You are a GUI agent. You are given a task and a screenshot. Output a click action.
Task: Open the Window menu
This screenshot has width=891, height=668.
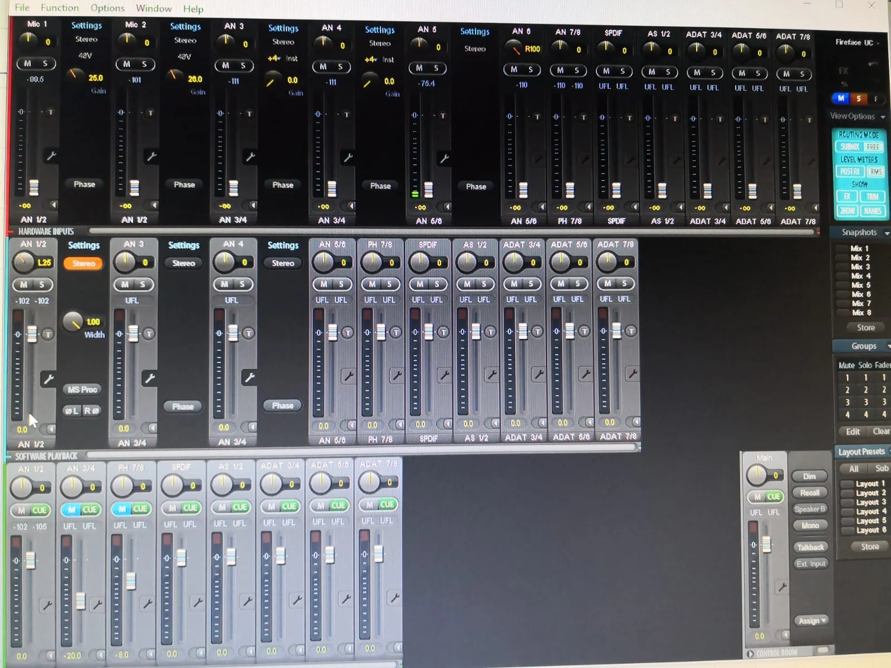tap(154, 8)
